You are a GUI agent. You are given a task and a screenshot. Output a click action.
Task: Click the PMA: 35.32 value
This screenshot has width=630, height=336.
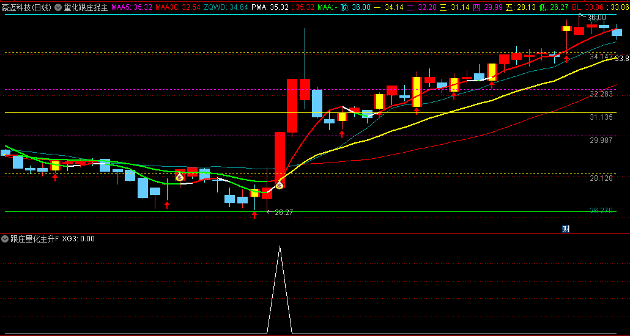tap(270, 7)
